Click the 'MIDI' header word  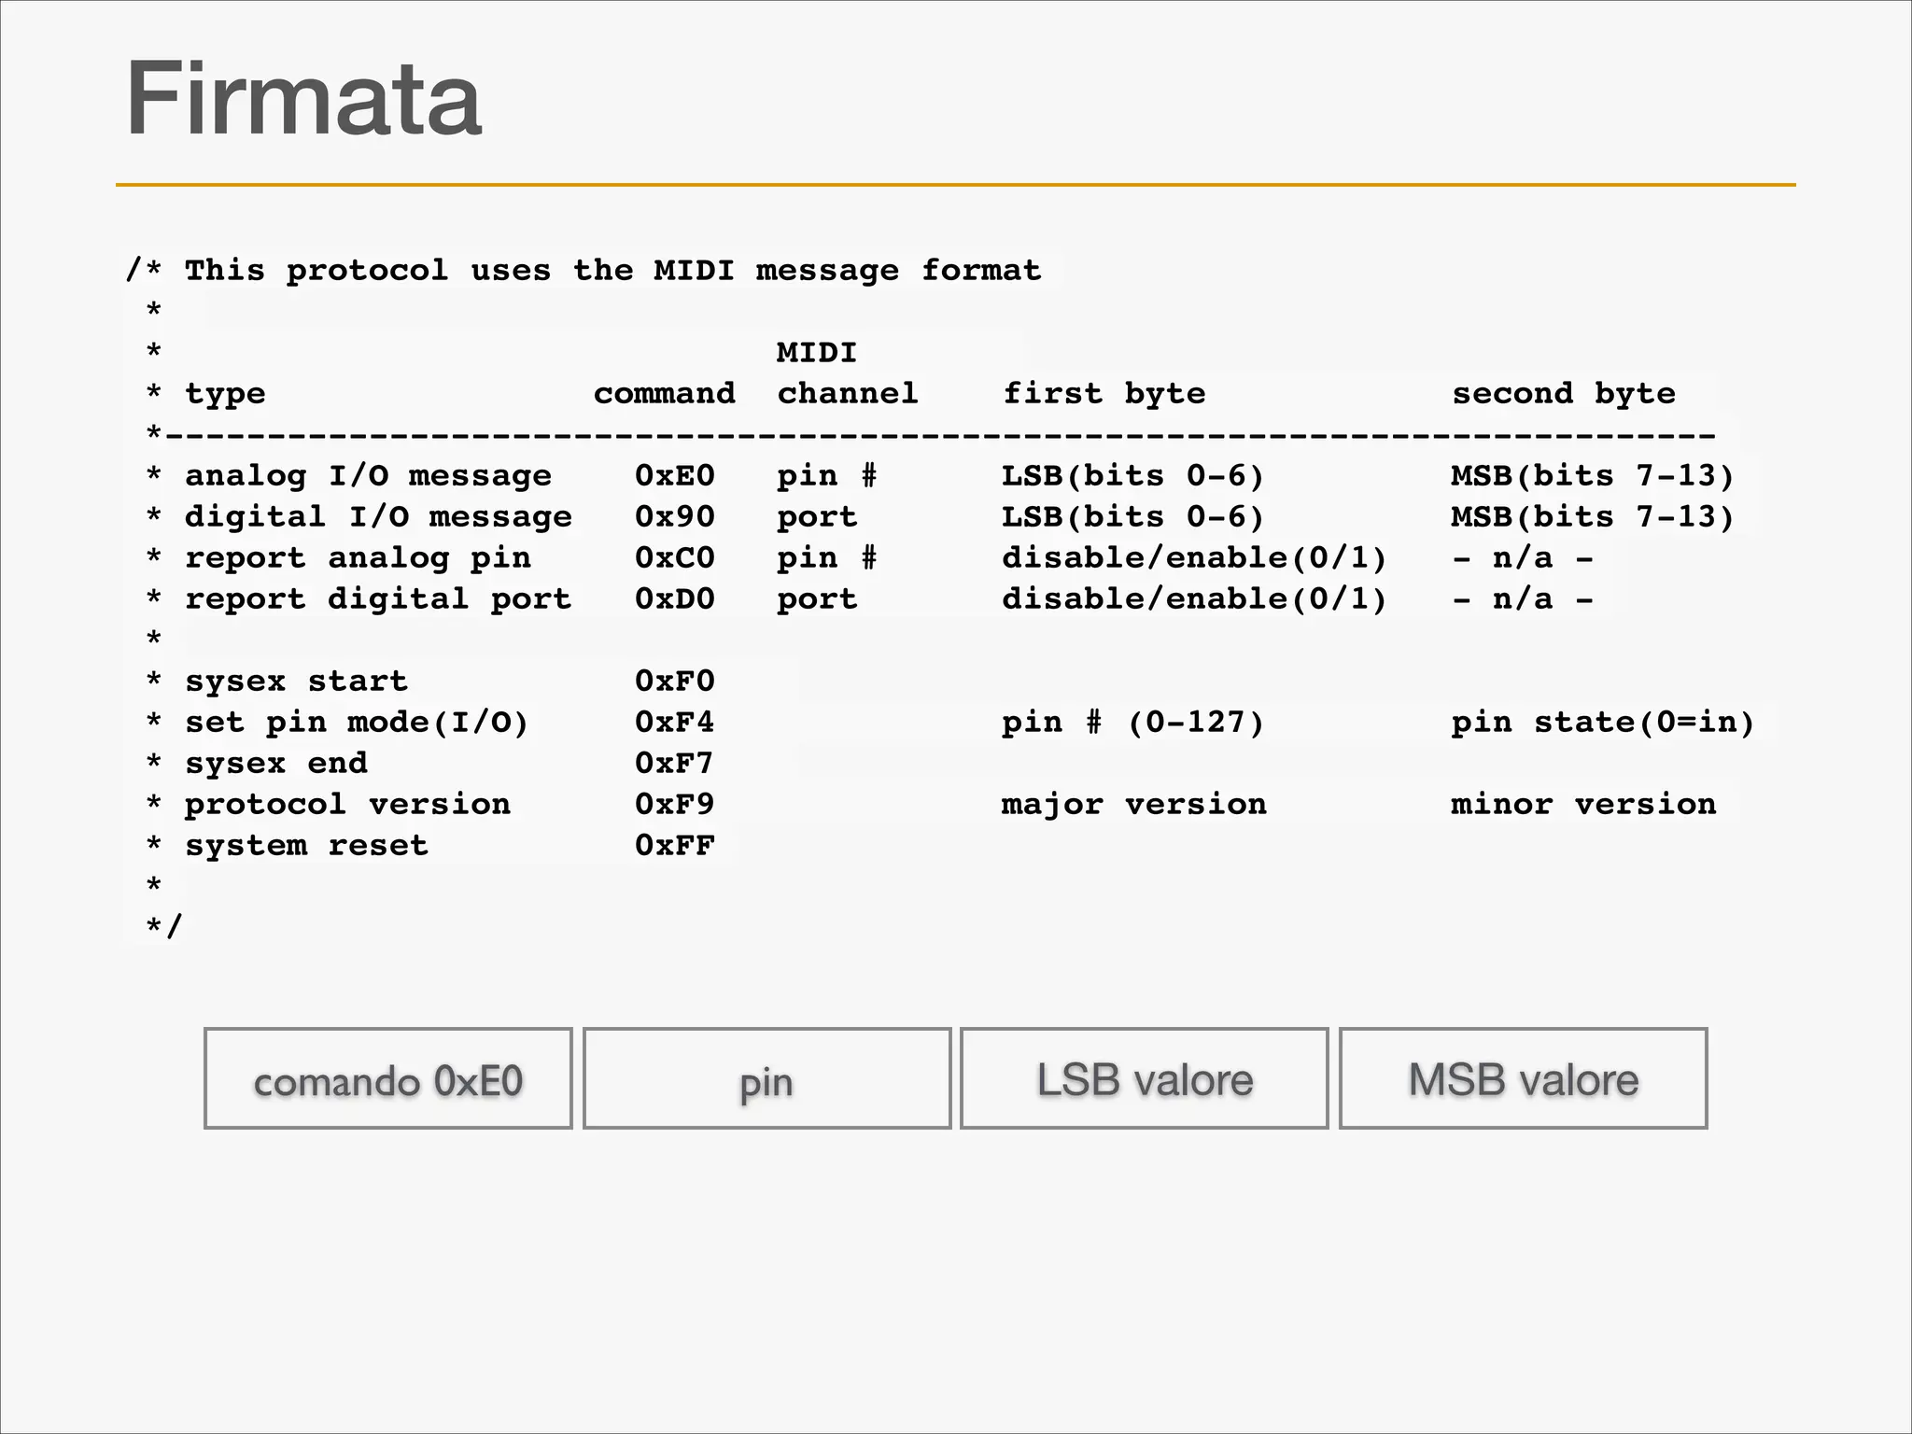point(817,353)
